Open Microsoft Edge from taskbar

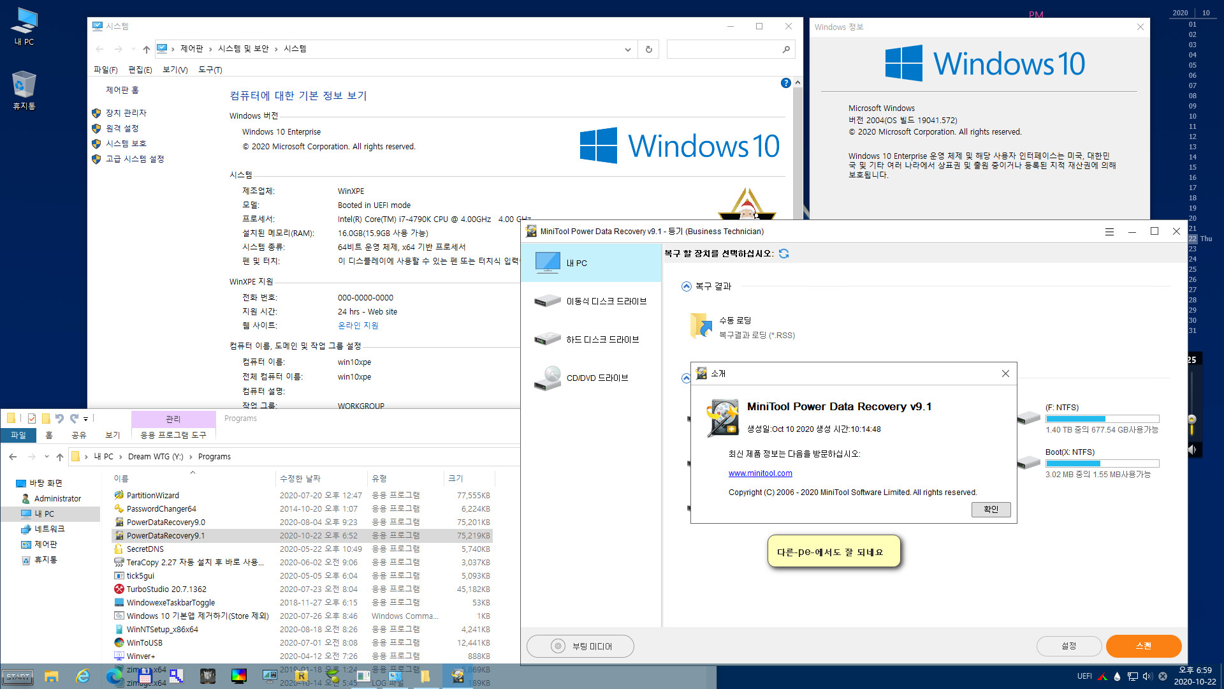pos(114,676)
